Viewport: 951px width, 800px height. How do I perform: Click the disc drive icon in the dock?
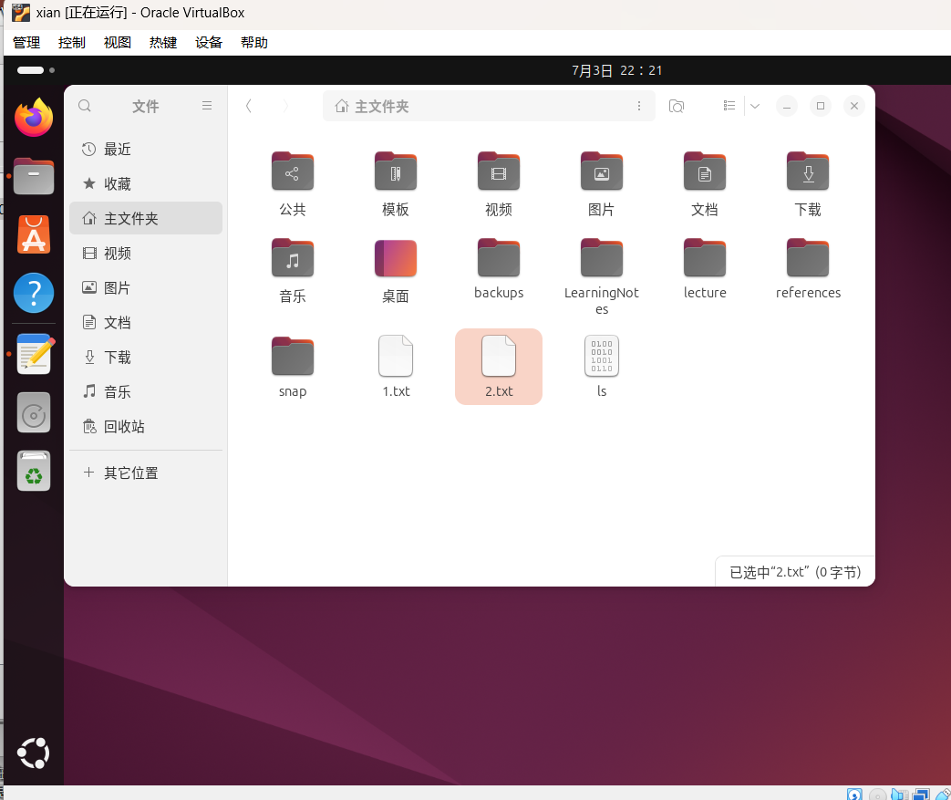pyautogui.click(x=34, y=412)
